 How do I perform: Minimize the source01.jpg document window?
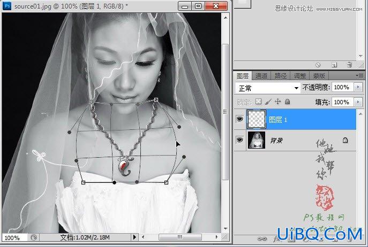pos(185,6)
